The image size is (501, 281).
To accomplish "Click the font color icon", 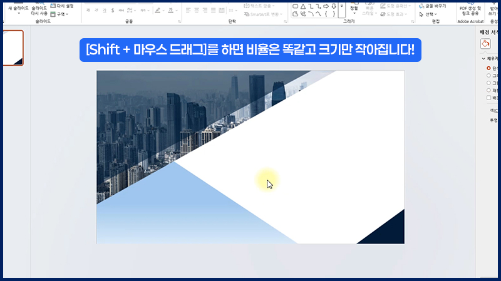I will 171,11.
